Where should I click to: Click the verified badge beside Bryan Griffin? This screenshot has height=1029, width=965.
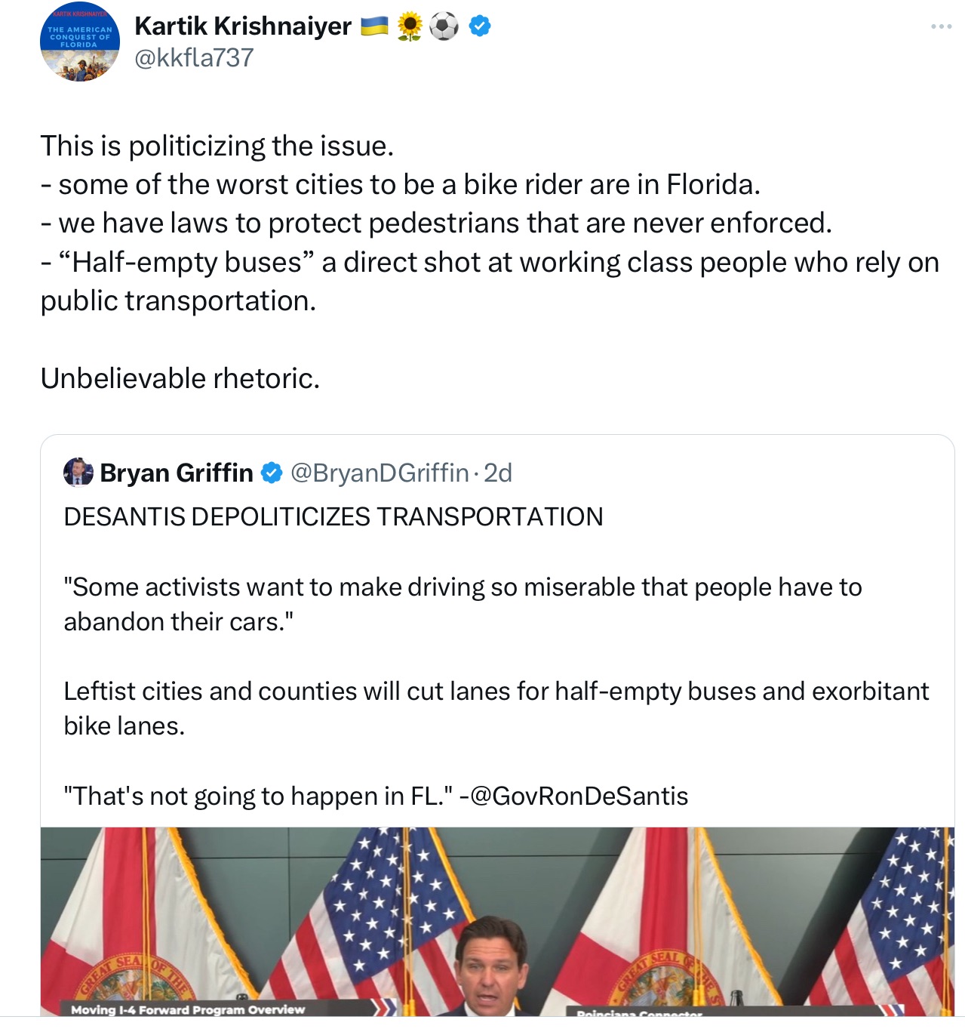tap(272, 473)
